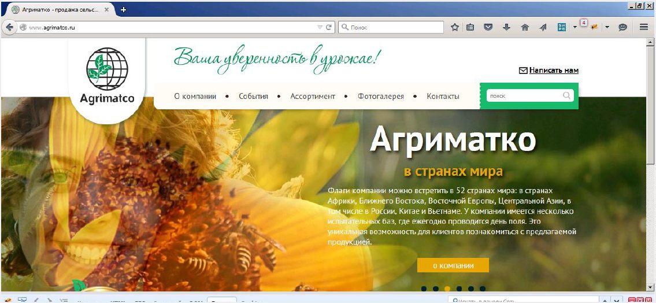Screen dimensions: 656x303
Task: Save page to Pocket
Action: (x=488, y=27)
